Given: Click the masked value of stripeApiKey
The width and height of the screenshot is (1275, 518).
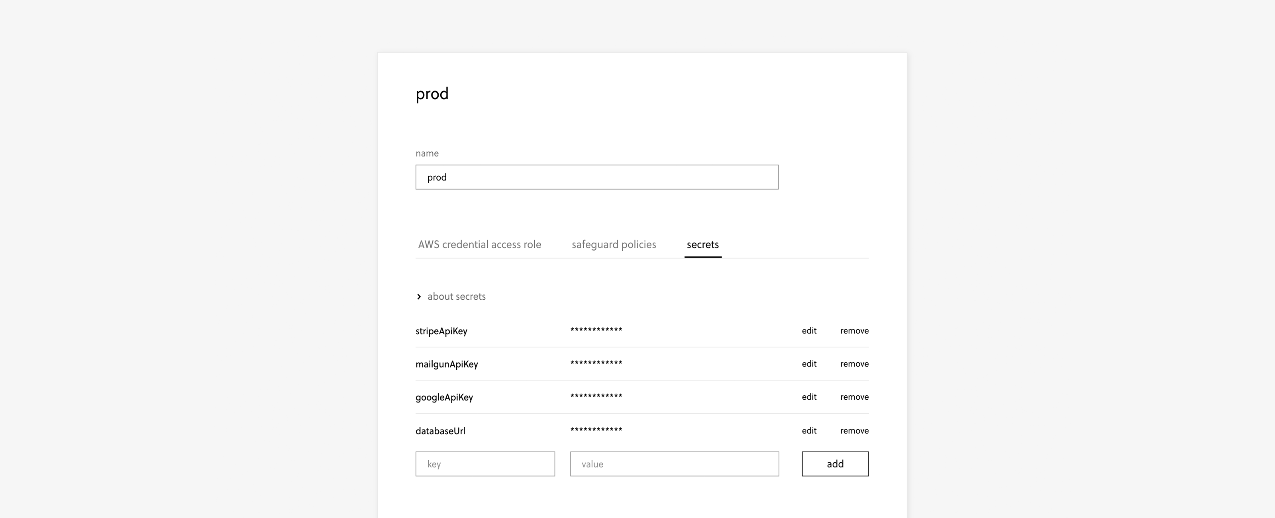Looking at the screenshot, I should pos(596,330).
